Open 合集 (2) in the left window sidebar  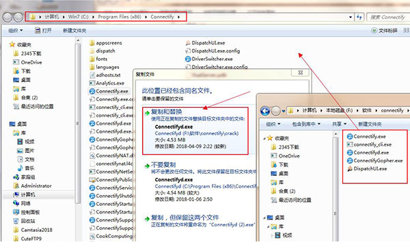[25, 98]
